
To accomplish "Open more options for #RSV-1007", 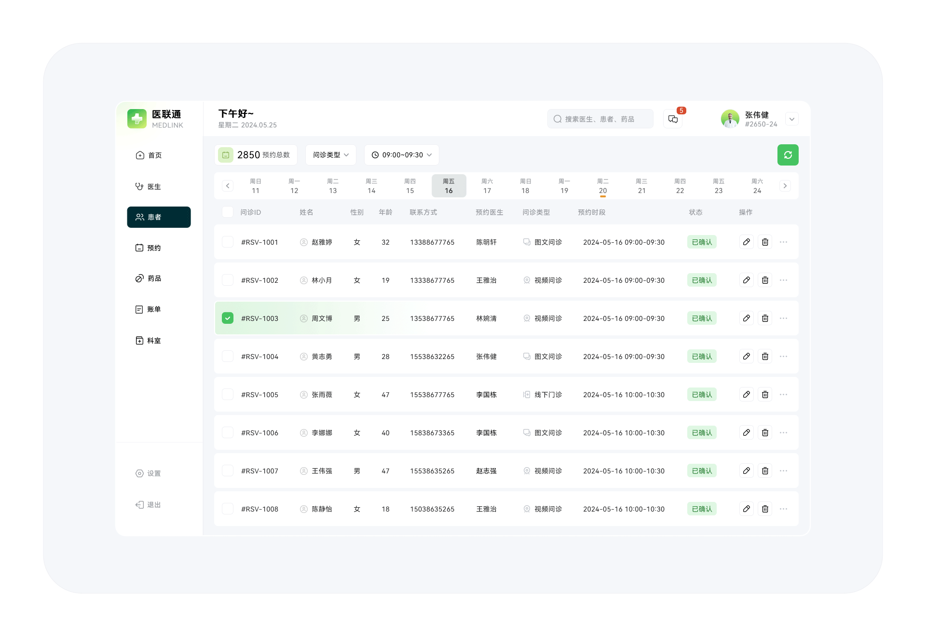I will coord(783,471).
